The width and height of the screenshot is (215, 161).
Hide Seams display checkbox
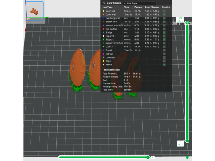click(164, 65)
